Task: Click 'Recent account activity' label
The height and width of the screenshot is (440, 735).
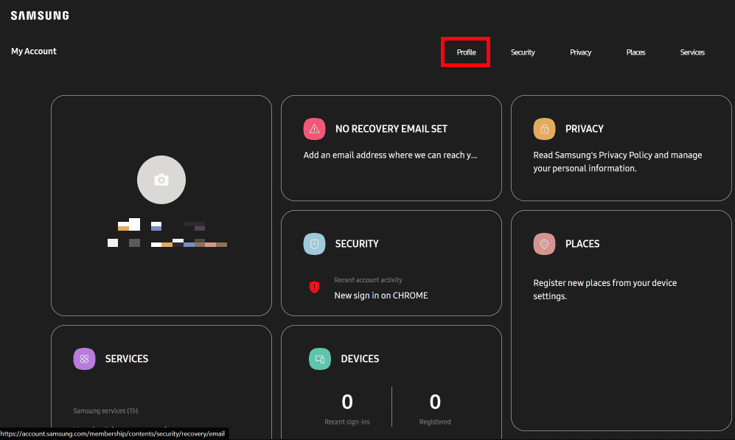Action: tap(369, 280)
